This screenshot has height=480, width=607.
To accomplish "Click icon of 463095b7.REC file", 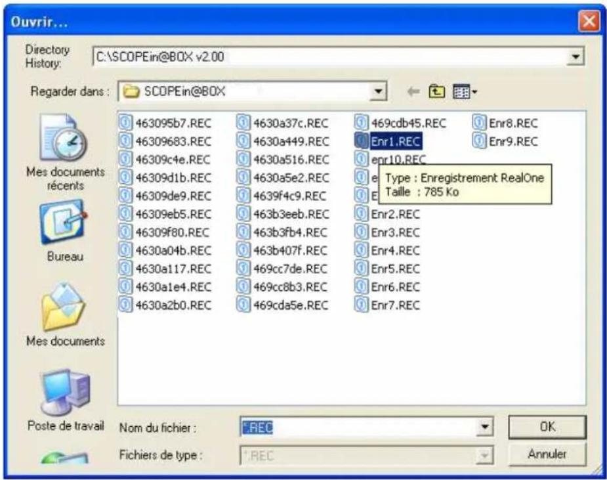I will (x=125, y=123).
